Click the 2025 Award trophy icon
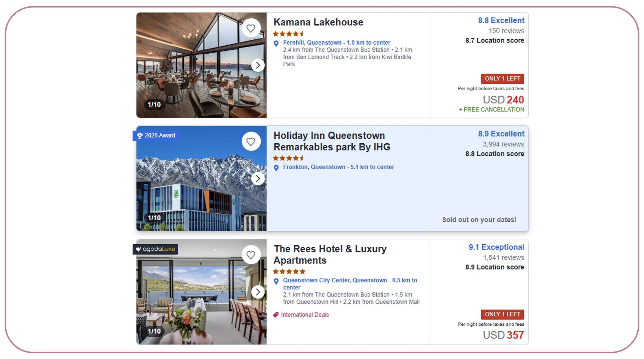Viewport: 644px width, 359px height. pos(140,135)
